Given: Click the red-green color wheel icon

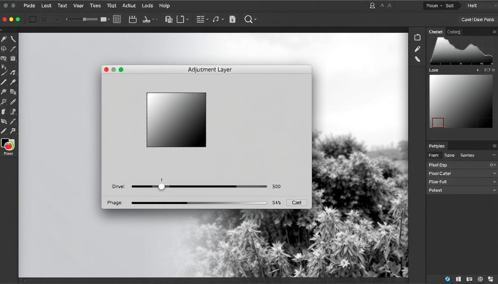Looking at the screenshot, I should (x=9, y=145).
